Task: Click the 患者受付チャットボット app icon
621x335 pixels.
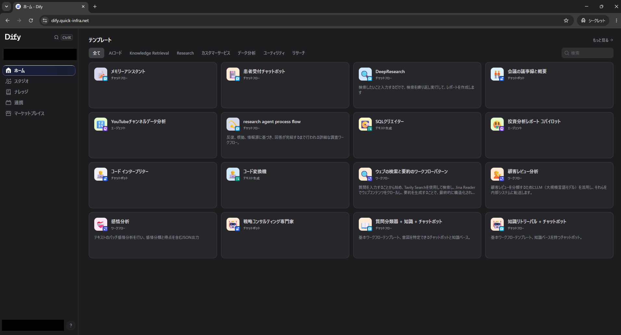Action: [x=233, y=74]
